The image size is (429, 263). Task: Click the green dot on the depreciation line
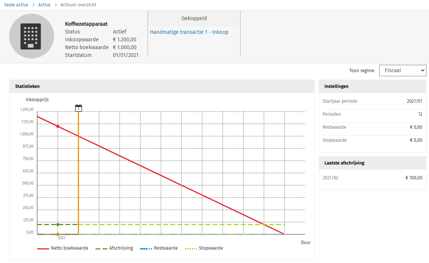tap(58, 224)
